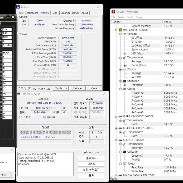The image size is (183, 183).
Task: Open the SPD tab
Action: click(x=55, y=13)
